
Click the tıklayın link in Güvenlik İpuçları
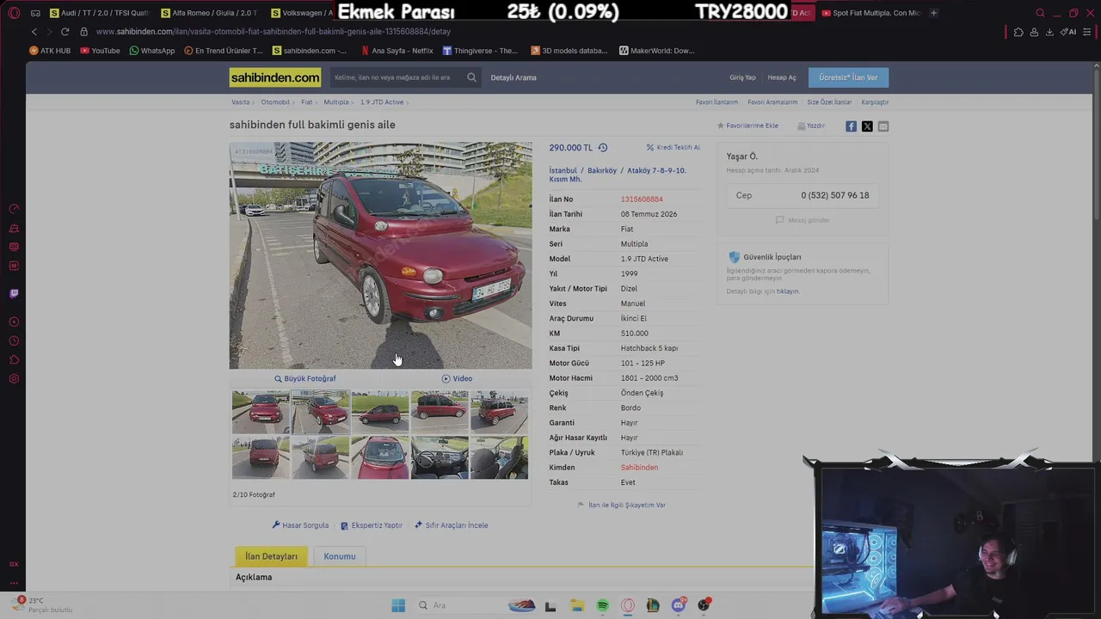pos(788,291)
